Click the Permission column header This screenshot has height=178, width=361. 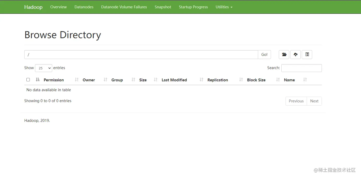tap(54, 80)
